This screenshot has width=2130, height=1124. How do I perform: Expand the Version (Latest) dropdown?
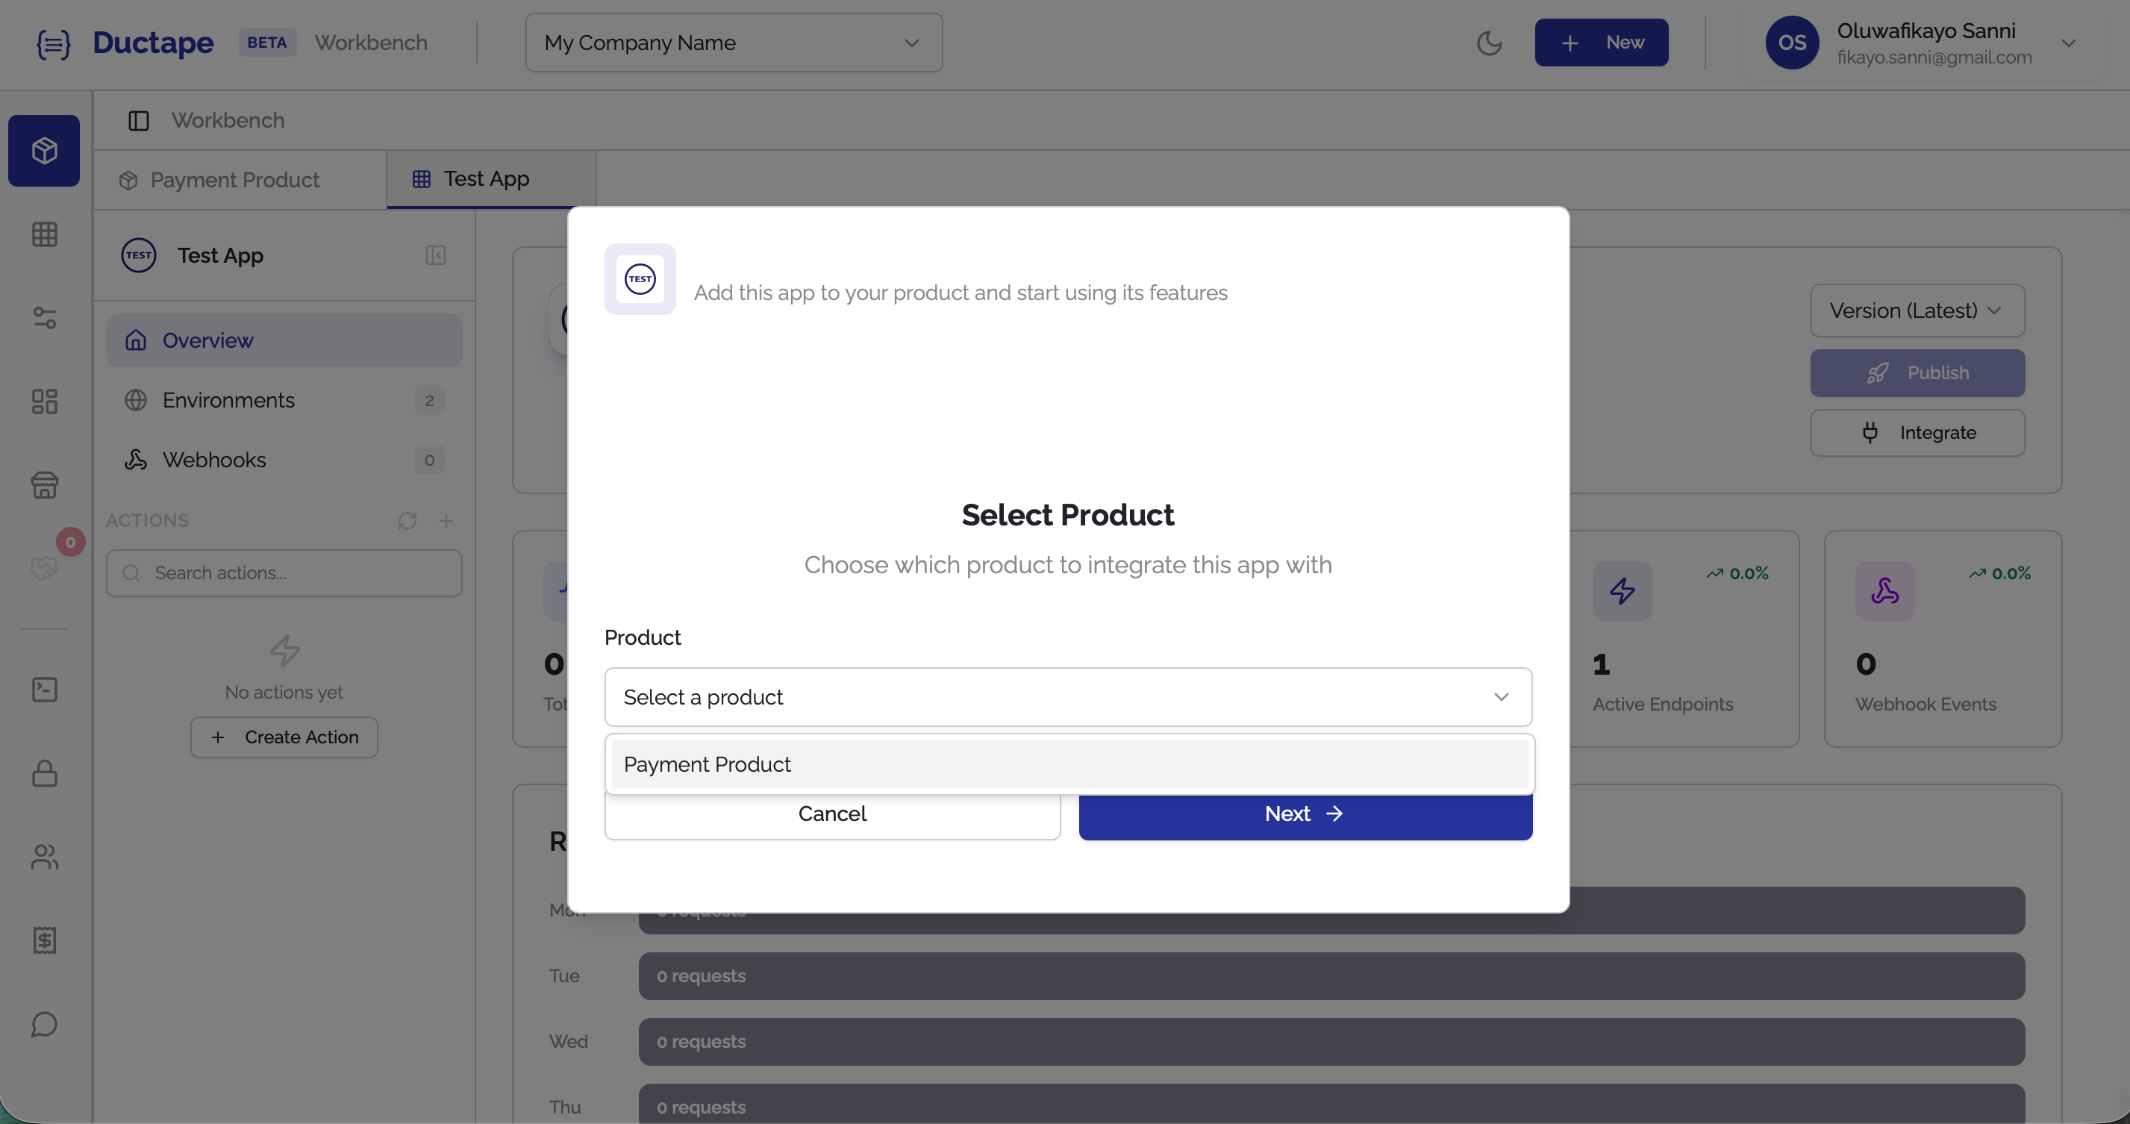1917,310
